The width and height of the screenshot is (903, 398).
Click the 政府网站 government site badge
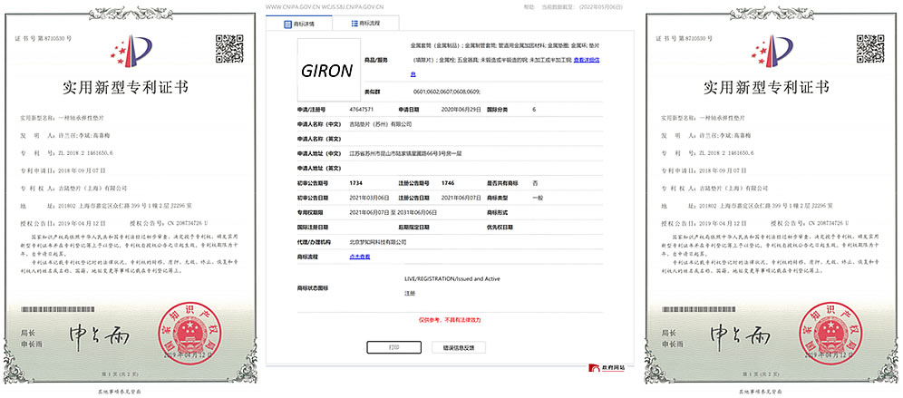pyautogui.click(x=607, y=367)
